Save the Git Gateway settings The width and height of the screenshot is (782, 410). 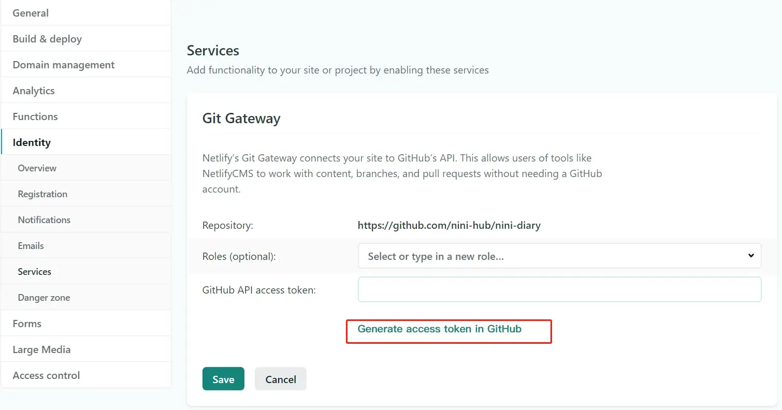pyautogui.click(x=223, y=379)
